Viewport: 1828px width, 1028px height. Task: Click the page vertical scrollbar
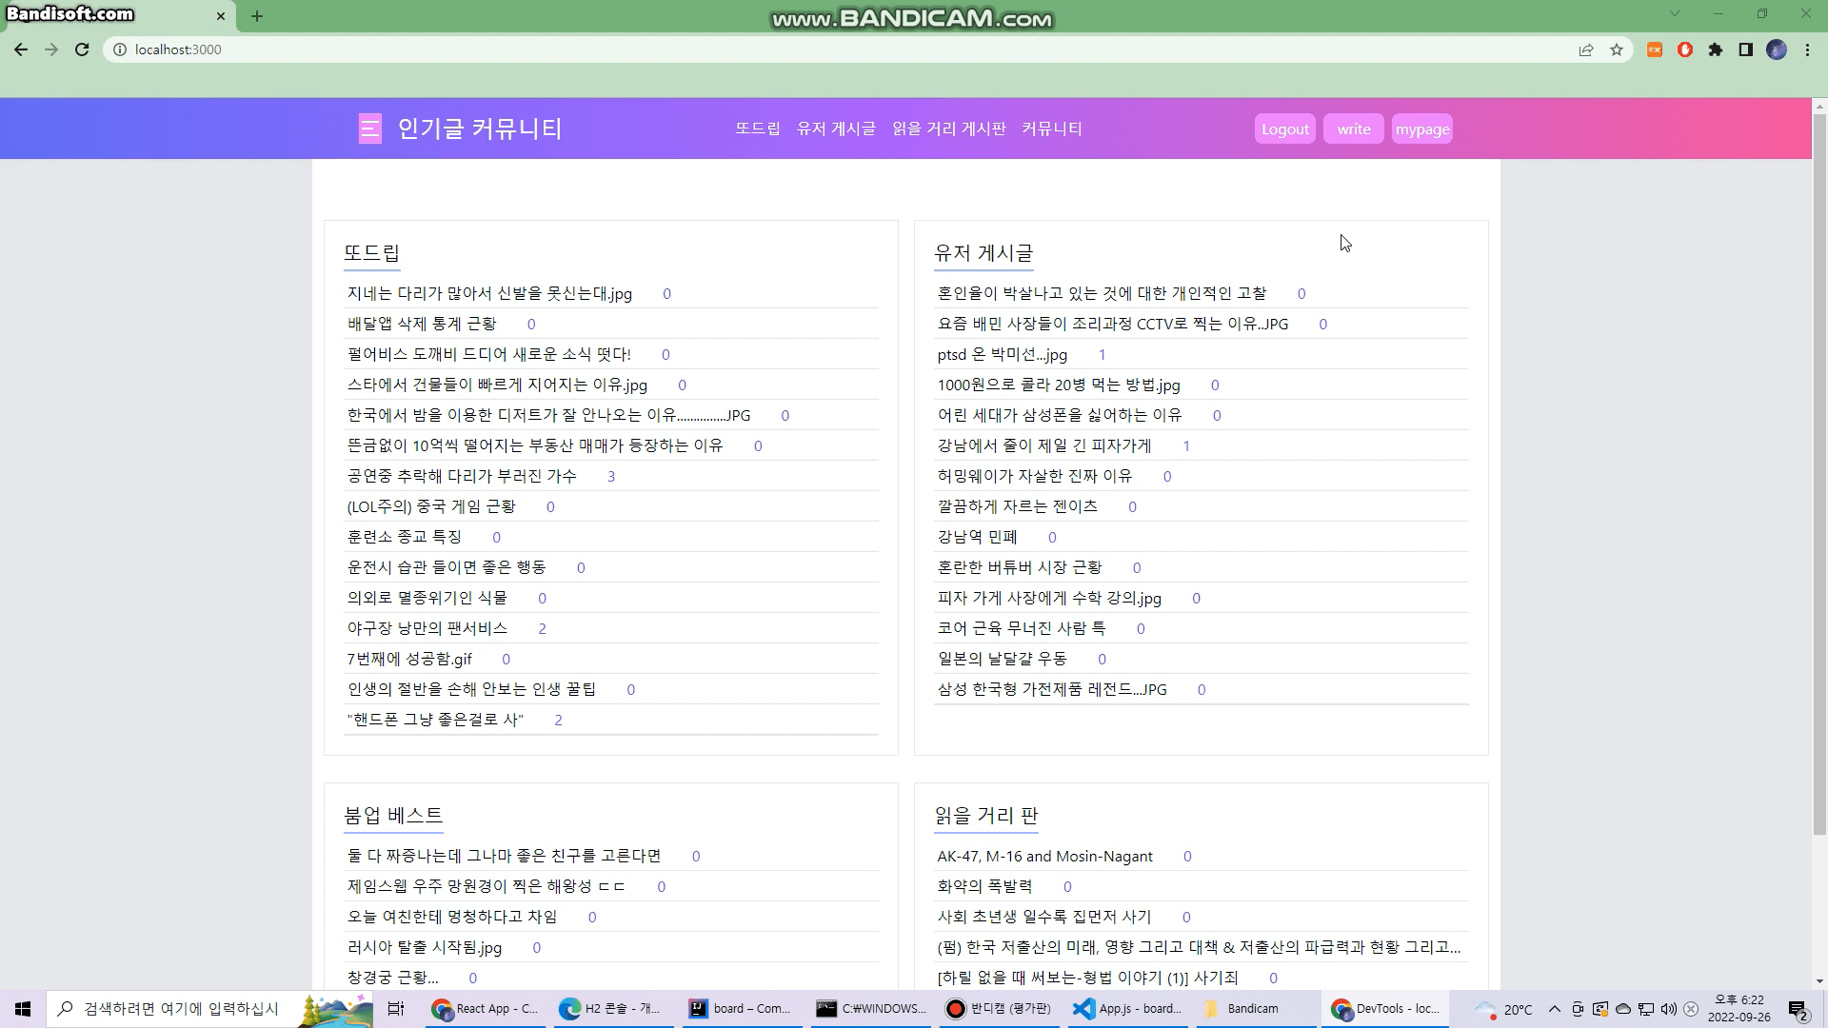(x=1819, y=476)
